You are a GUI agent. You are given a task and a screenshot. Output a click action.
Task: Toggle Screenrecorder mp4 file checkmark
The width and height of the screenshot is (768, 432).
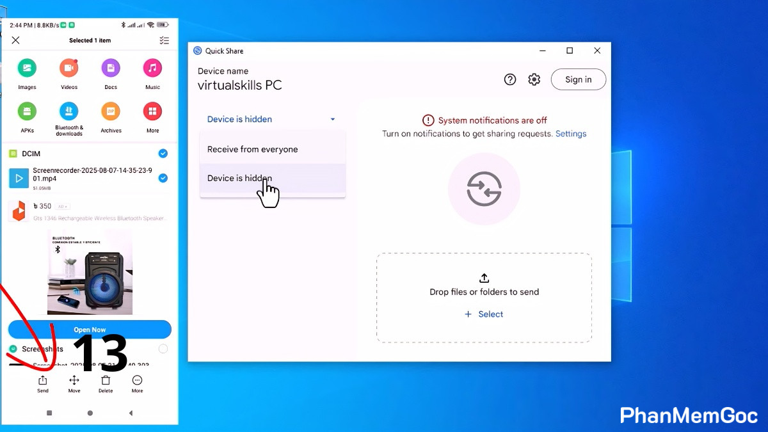(x=163, y=178)
